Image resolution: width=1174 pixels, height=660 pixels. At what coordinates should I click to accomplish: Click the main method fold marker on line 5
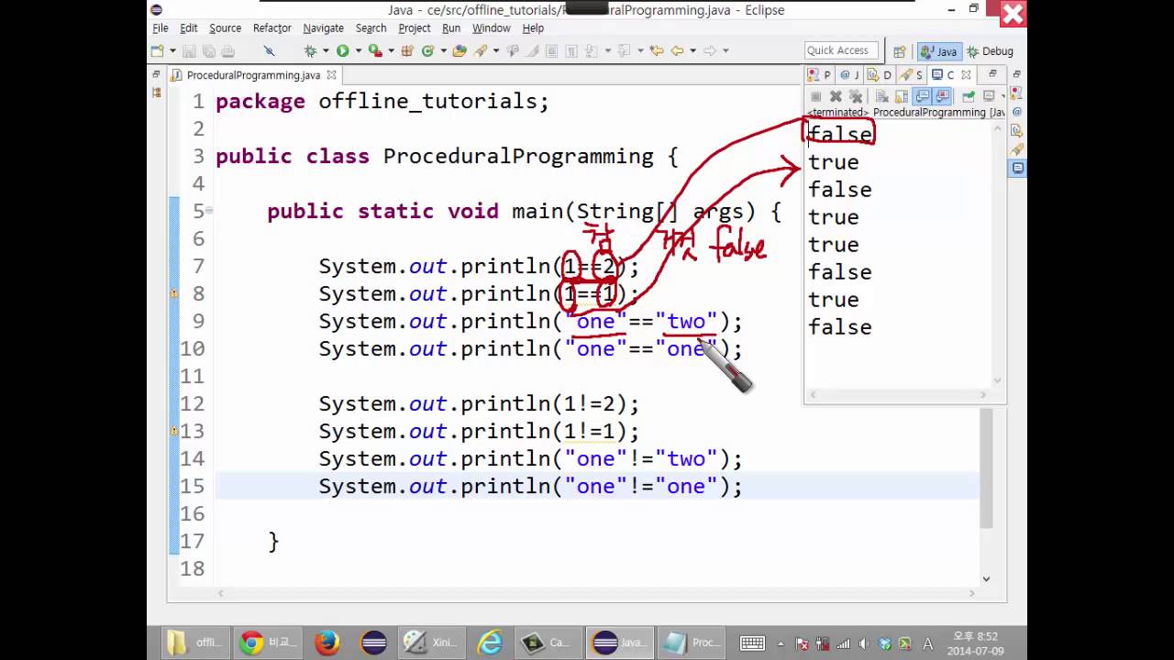[209, 211]
